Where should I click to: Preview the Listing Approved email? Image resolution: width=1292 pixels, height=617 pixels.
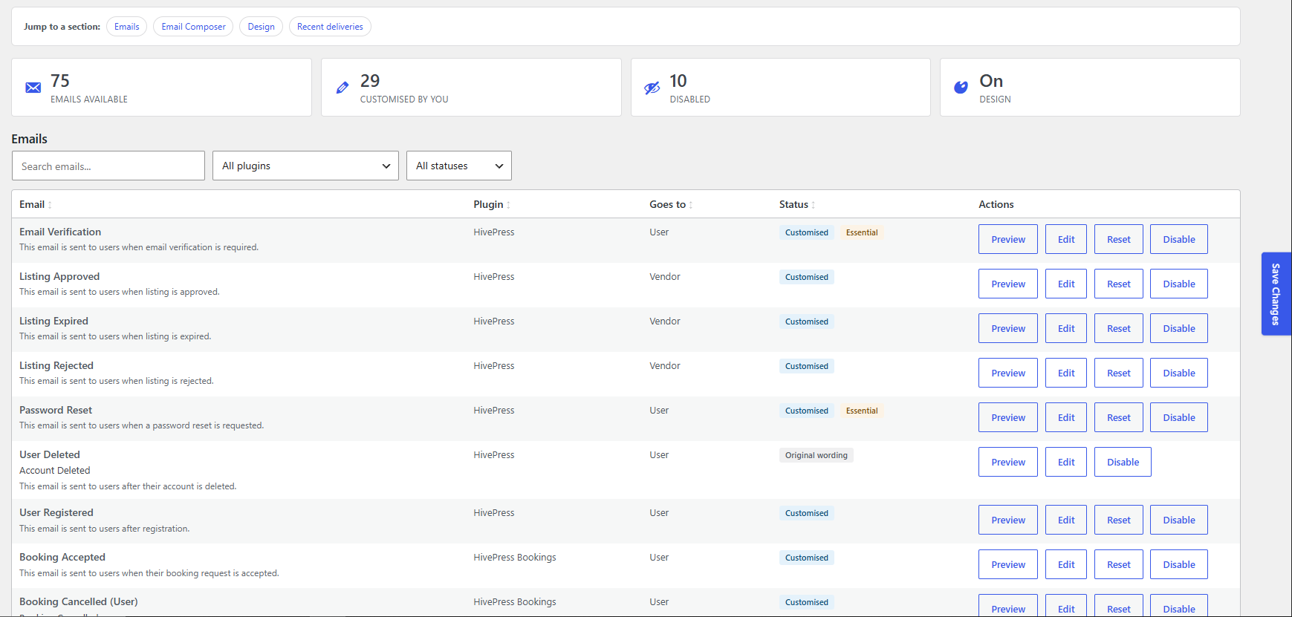[x=1008, y=284]
